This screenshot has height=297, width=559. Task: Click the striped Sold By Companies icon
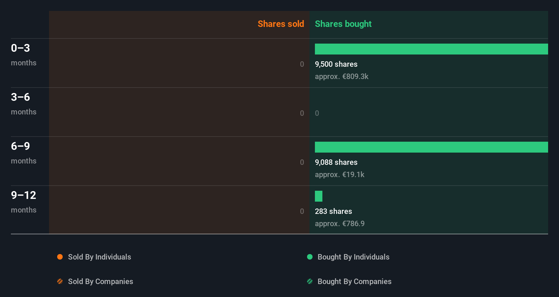pos(60,281)
